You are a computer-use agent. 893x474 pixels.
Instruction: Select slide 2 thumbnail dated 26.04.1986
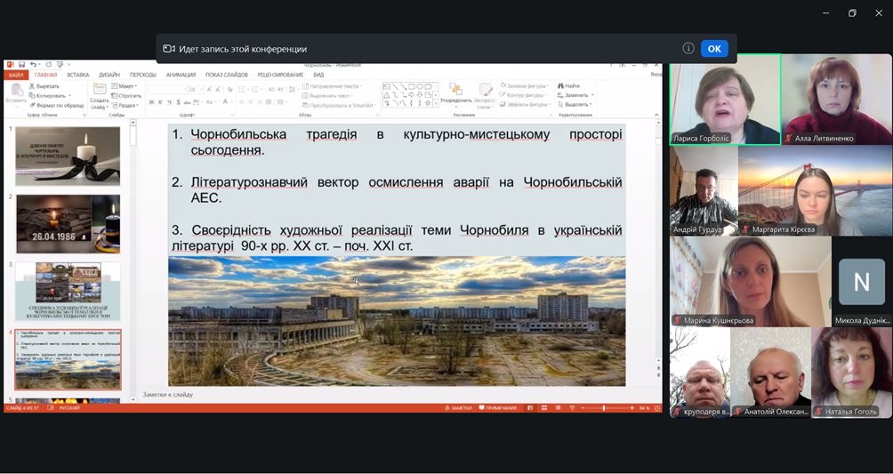pyautogui.click(x=68, y=224)
